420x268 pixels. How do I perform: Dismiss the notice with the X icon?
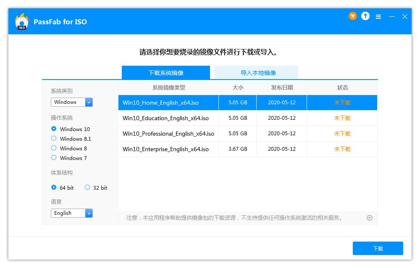pyautogui.click(x=370, y=218)
